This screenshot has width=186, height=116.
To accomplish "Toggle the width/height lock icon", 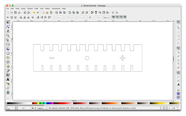I will pyautogui.click(x=90, y=17).
